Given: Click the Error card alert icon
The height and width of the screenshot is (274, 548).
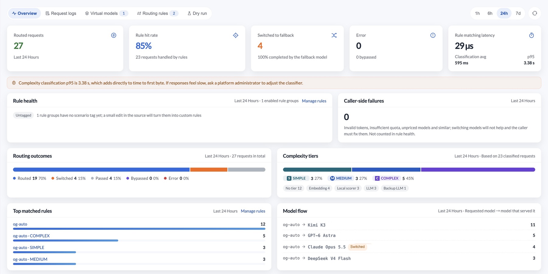Looking at the screenshot, I should pos(433,35).
